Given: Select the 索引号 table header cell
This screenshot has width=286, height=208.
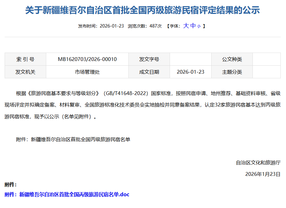Looking at the screenshot, I should pyautogui.click(x=25, y=59).
